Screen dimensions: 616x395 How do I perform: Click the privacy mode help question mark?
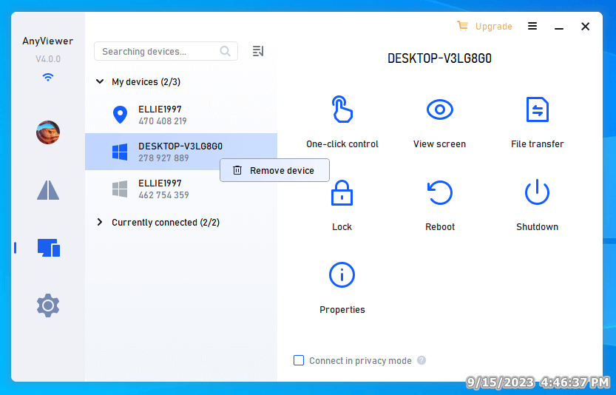[x=422, y=360]
